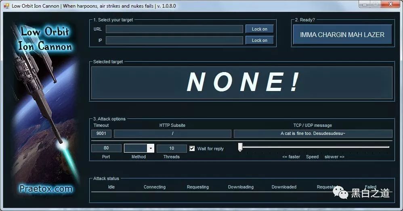Click IMMA CHARGIN MAH LAZER button
The height and width of the screenshot is (211, 403).
tap(342, 35)
